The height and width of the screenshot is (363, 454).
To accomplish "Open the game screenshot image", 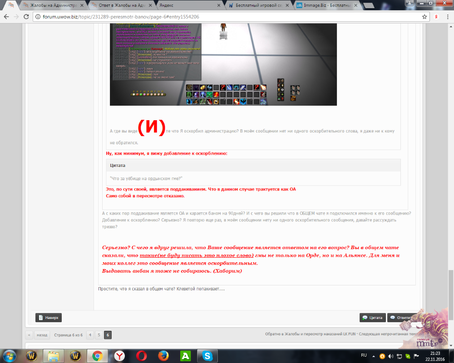I will click(x=223, y=64).
